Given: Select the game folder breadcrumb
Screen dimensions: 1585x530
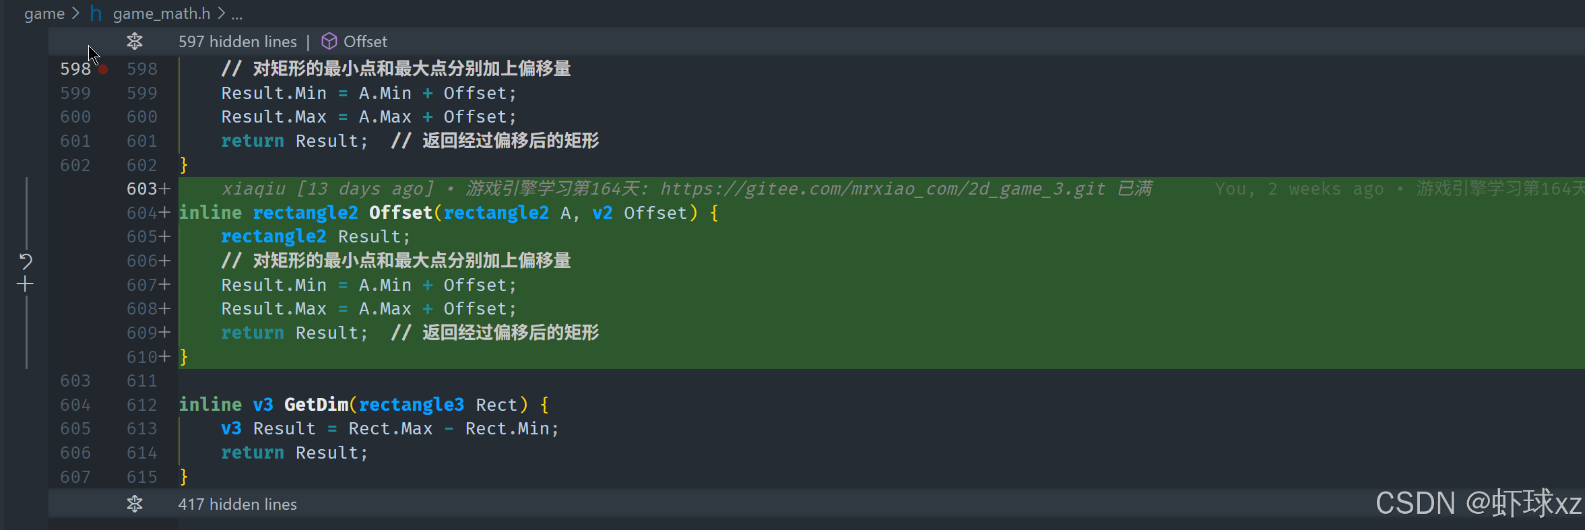Looking at the screenshot, I should [x=44, y=13].
